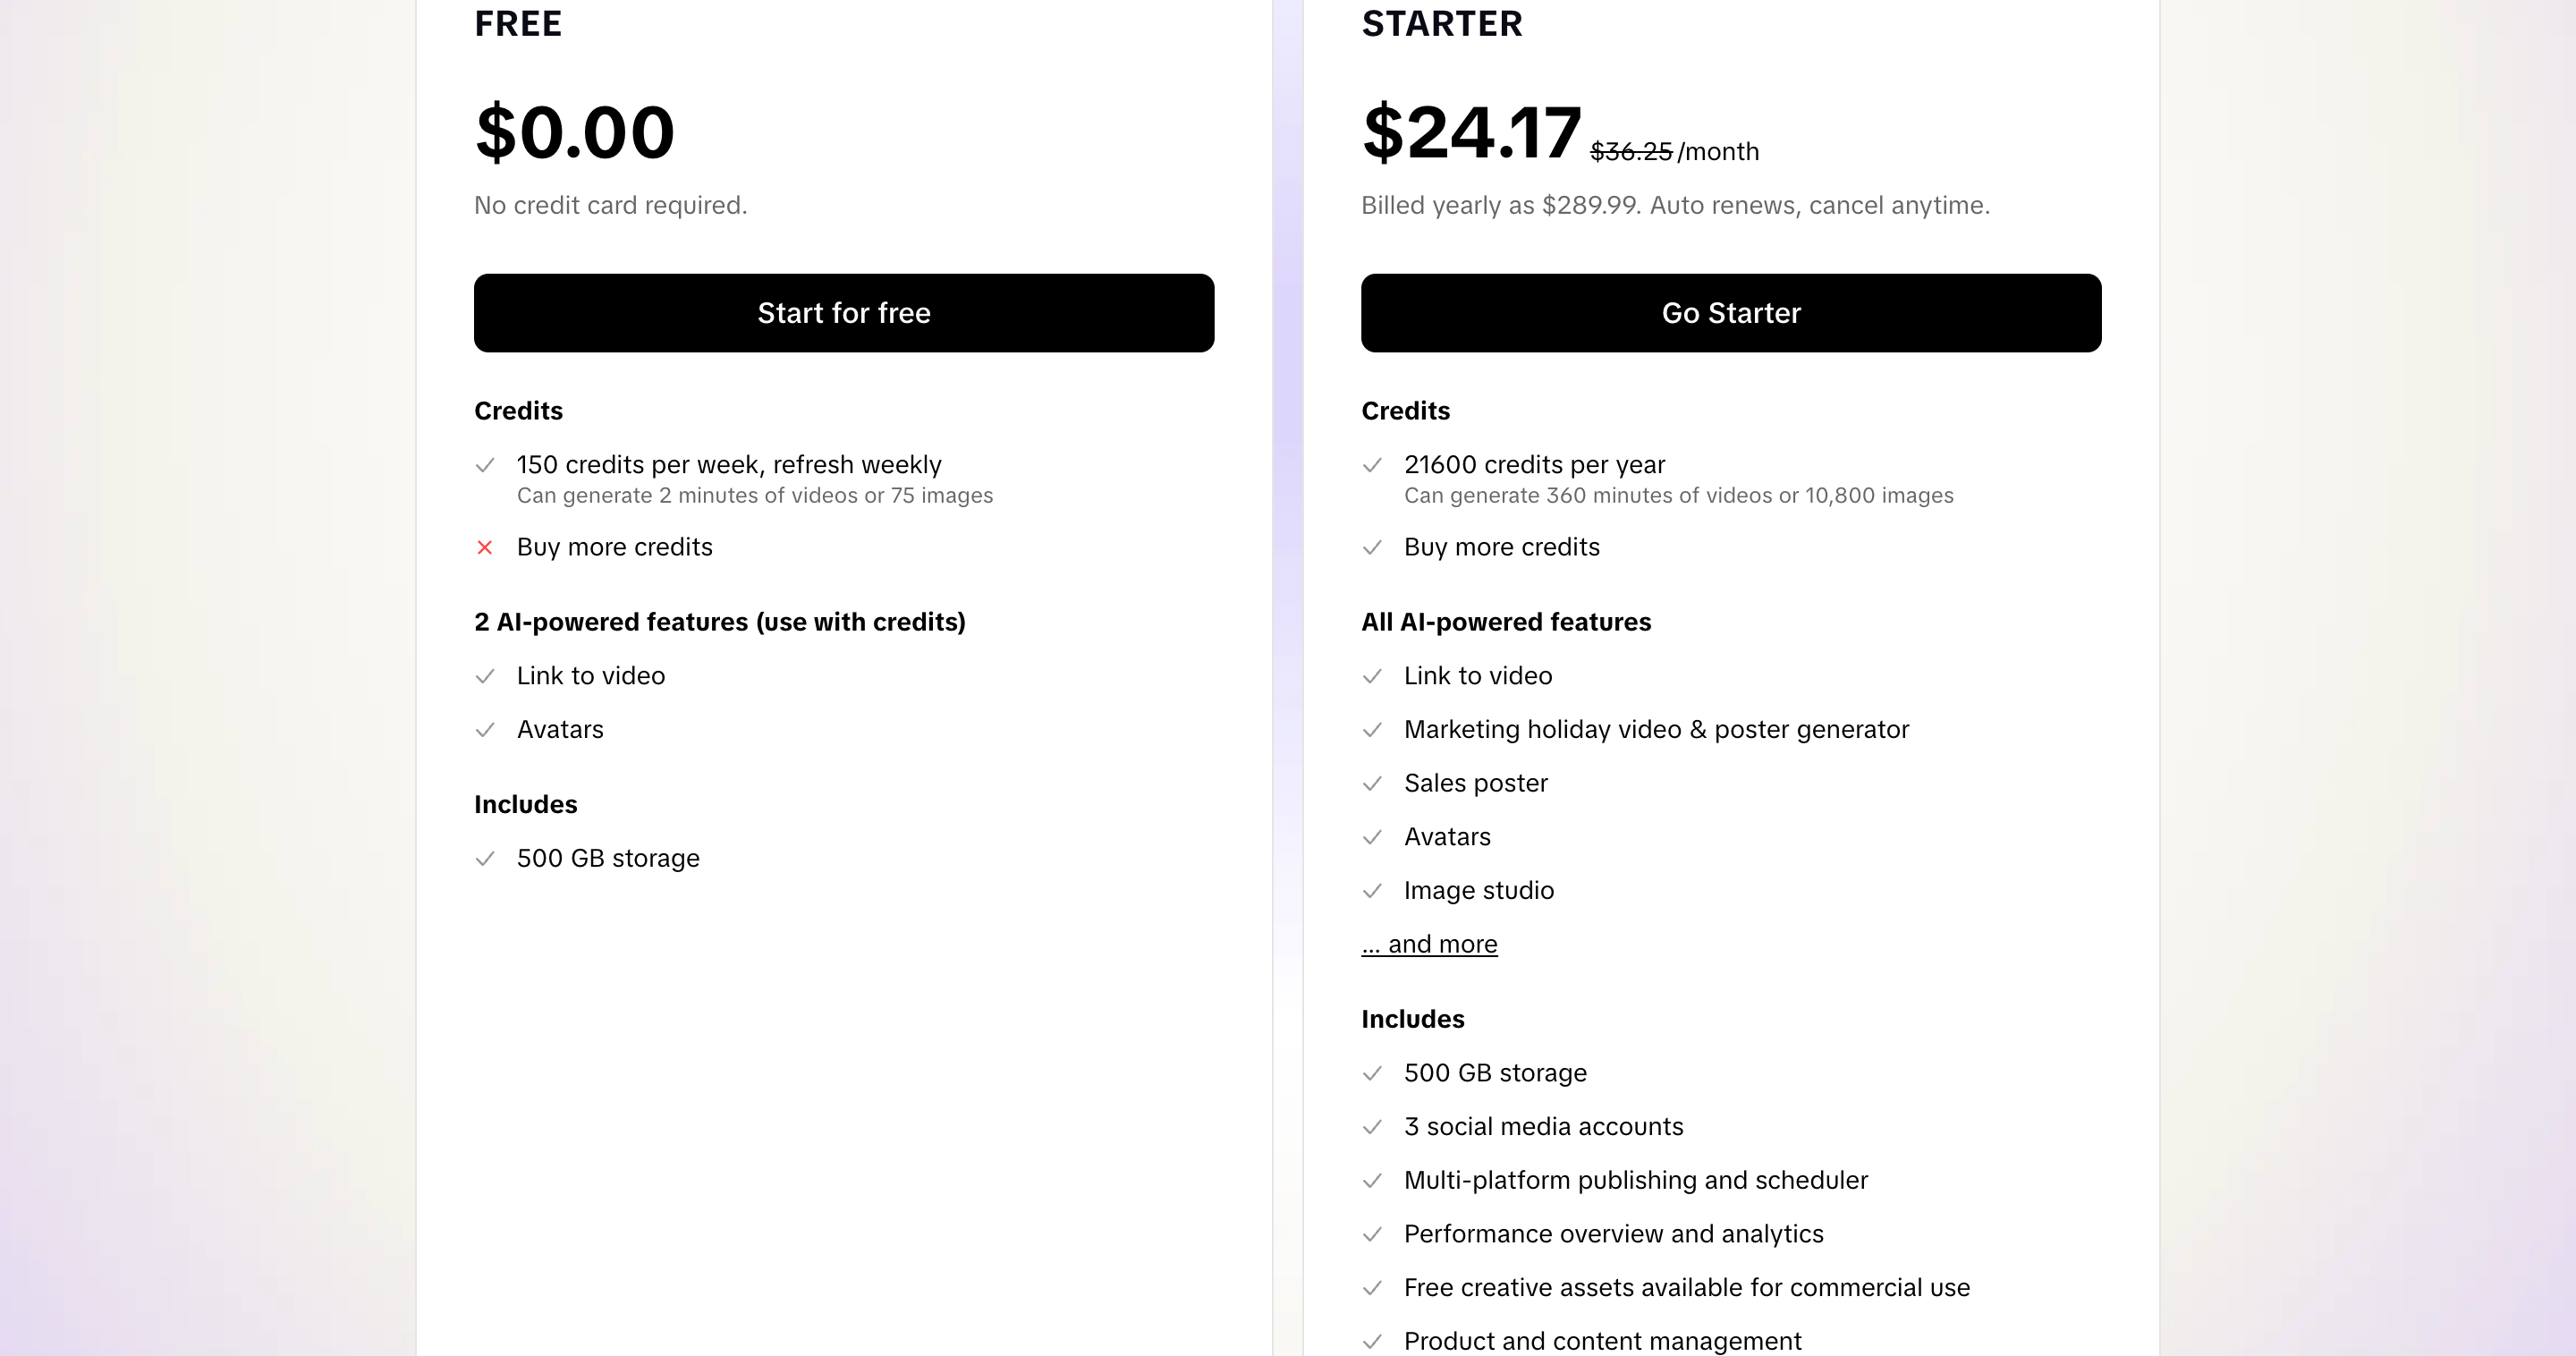
Task: Click the $0.00 price text
Action: (x=575, y=132)
